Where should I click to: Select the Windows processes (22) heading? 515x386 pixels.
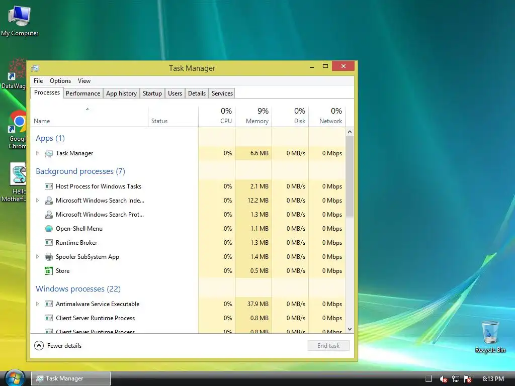pos(78,289)
